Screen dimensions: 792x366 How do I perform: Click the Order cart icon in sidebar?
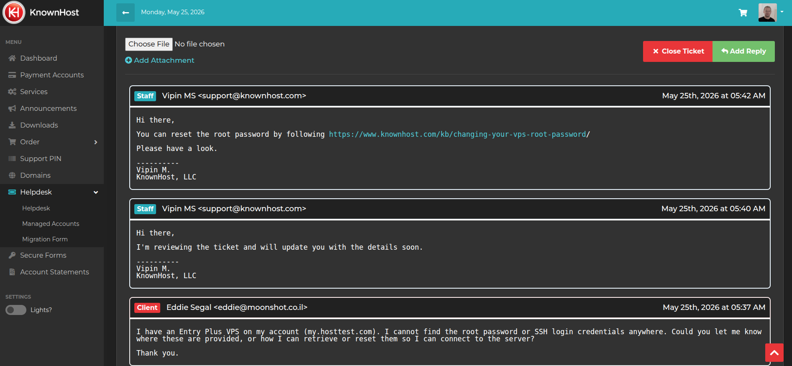[x=12, y=142]
